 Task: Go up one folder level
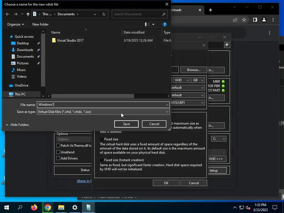[28, 14]
